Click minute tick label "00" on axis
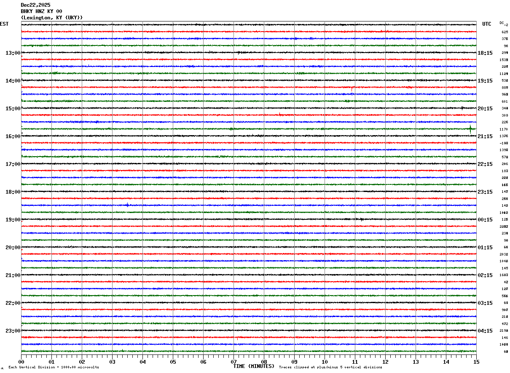This screenshot has height=373, width=510. (21, 362)
